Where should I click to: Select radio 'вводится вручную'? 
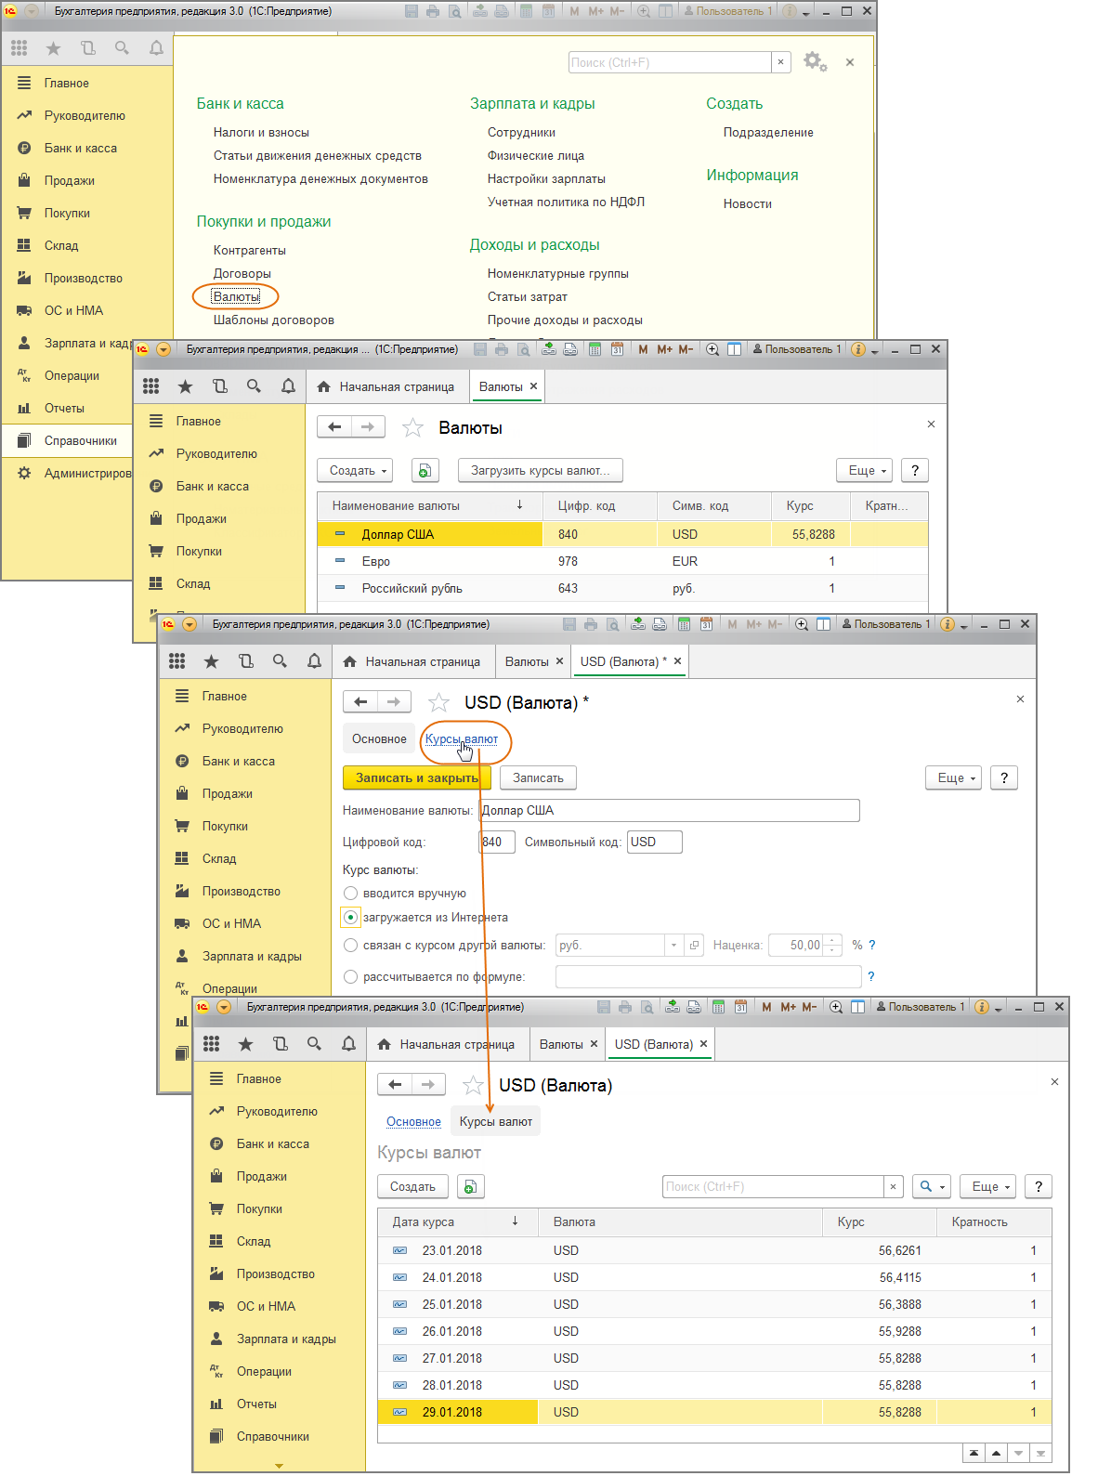coord(351,893)
